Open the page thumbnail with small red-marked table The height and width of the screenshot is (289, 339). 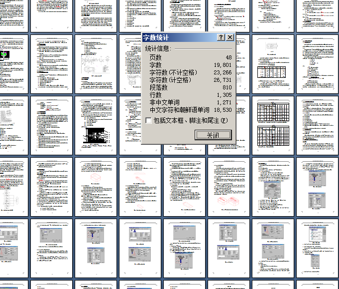tap(273, 64)
